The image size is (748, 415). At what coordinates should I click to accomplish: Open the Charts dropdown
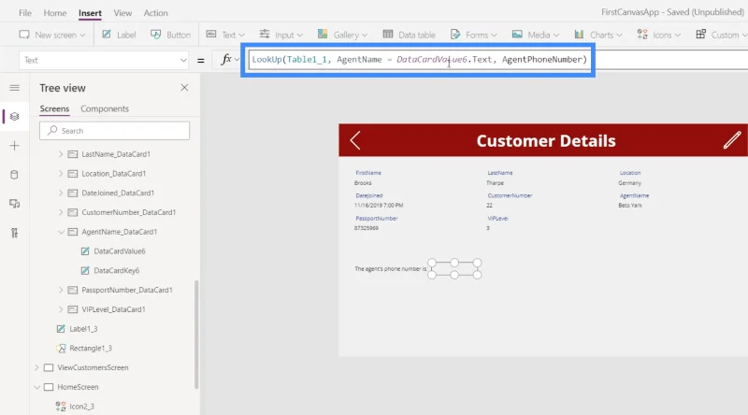(x=598, y=35)
